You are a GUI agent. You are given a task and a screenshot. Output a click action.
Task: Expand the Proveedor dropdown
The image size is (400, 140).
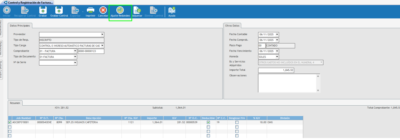(102, 35)
